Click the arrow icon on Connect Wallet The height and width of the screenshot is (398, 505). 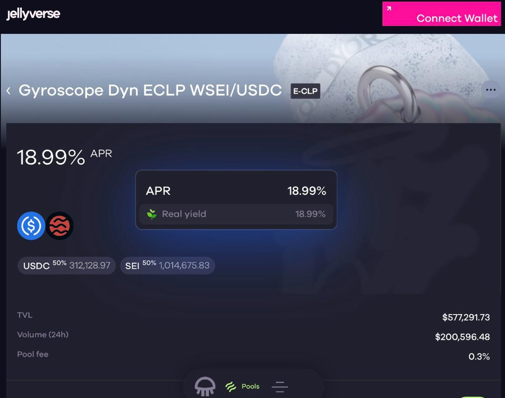[x=389, y=8]
